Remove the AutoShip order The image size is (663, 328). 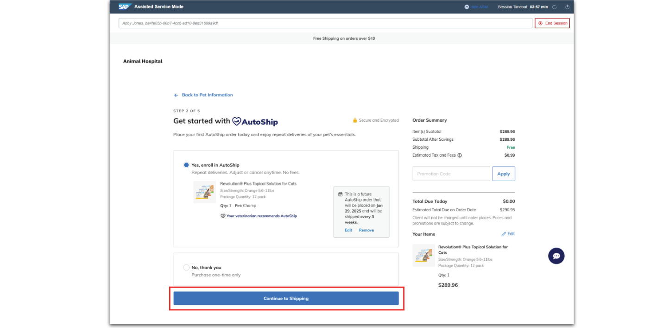(x=366, y=230)
